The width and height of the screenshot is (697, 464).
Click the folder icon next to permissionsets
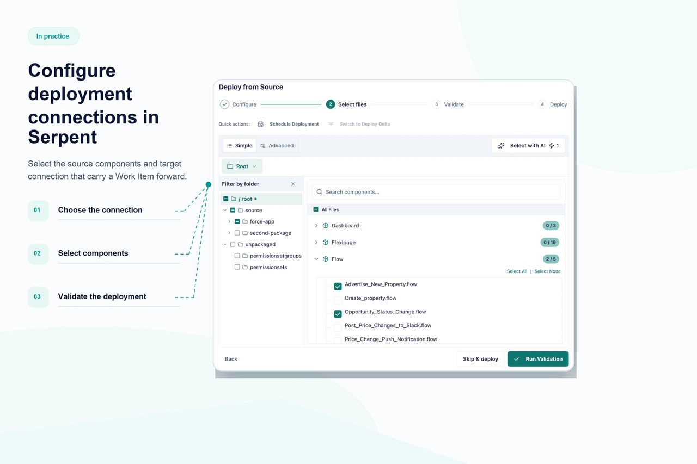tap(245, 268)
